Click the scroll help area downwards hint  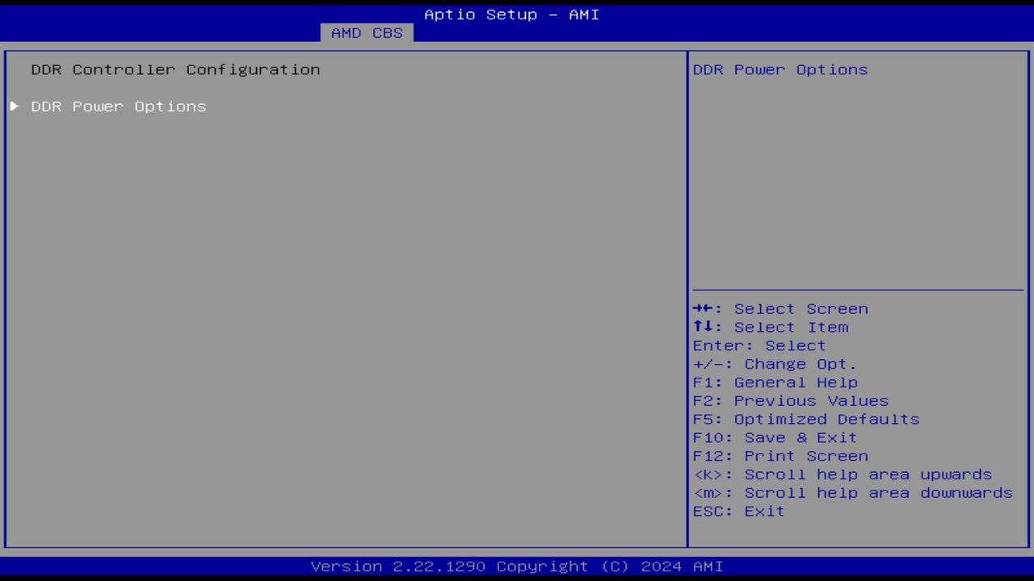[853, 493]
